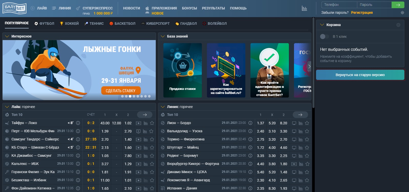409x192 pixels.
Task: Toggle light theme sun icon
Action: click(x=402, y=13)
